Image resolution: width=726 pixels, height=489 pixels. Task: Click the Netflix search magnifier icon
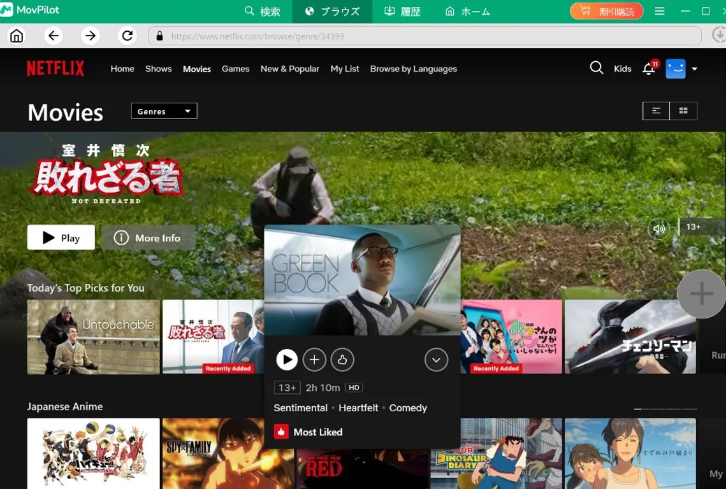597,68
